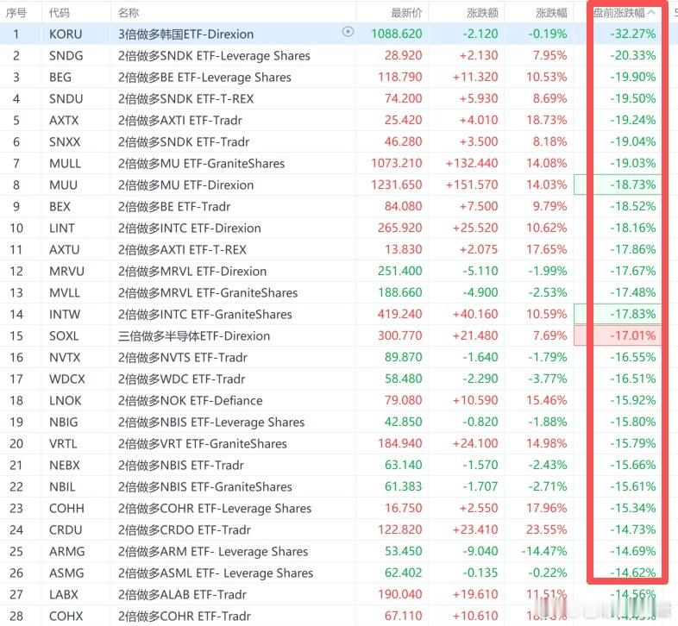The width and height of the screenshot is (678, 626).
Task: Click the name 3倍做多韩国ETF-Direxion
Action: [x=186, y=34]
